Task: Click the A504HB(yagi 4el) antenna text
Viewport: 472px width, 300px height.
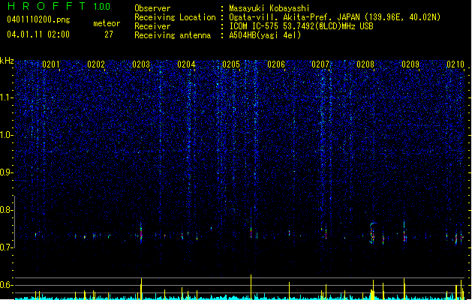Action: tap(265, 35)
